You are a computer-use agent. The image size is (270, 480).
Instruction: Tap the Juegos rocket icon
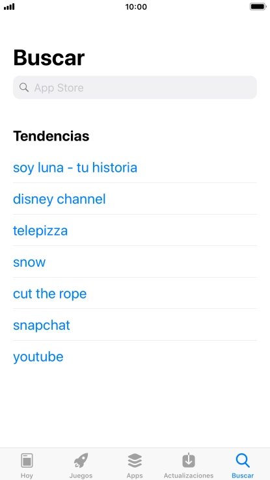pyautogui.click(x=81, y=460)
